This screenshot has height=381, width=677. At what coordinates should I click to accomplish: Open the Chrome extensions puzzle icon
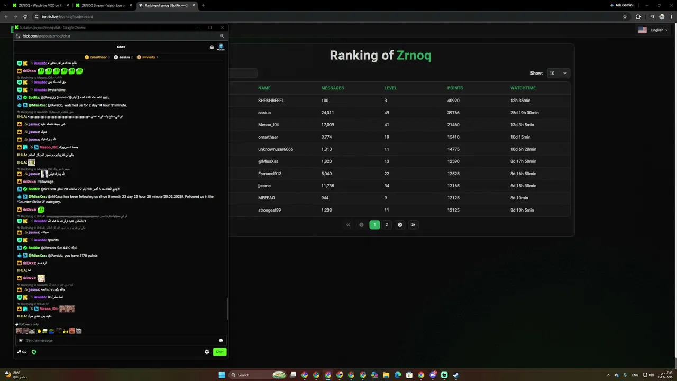pyautogui.click(x=638, y=16)
